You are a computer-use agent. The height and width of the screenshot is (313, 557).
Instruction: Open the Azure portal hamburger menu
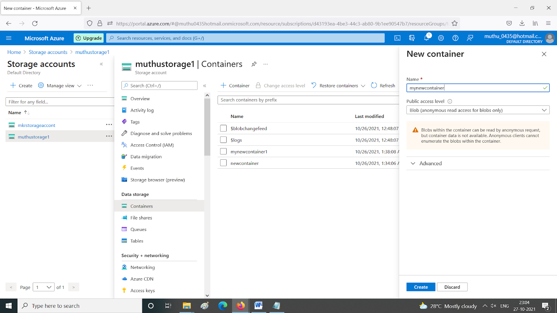[x=9, y=38]
